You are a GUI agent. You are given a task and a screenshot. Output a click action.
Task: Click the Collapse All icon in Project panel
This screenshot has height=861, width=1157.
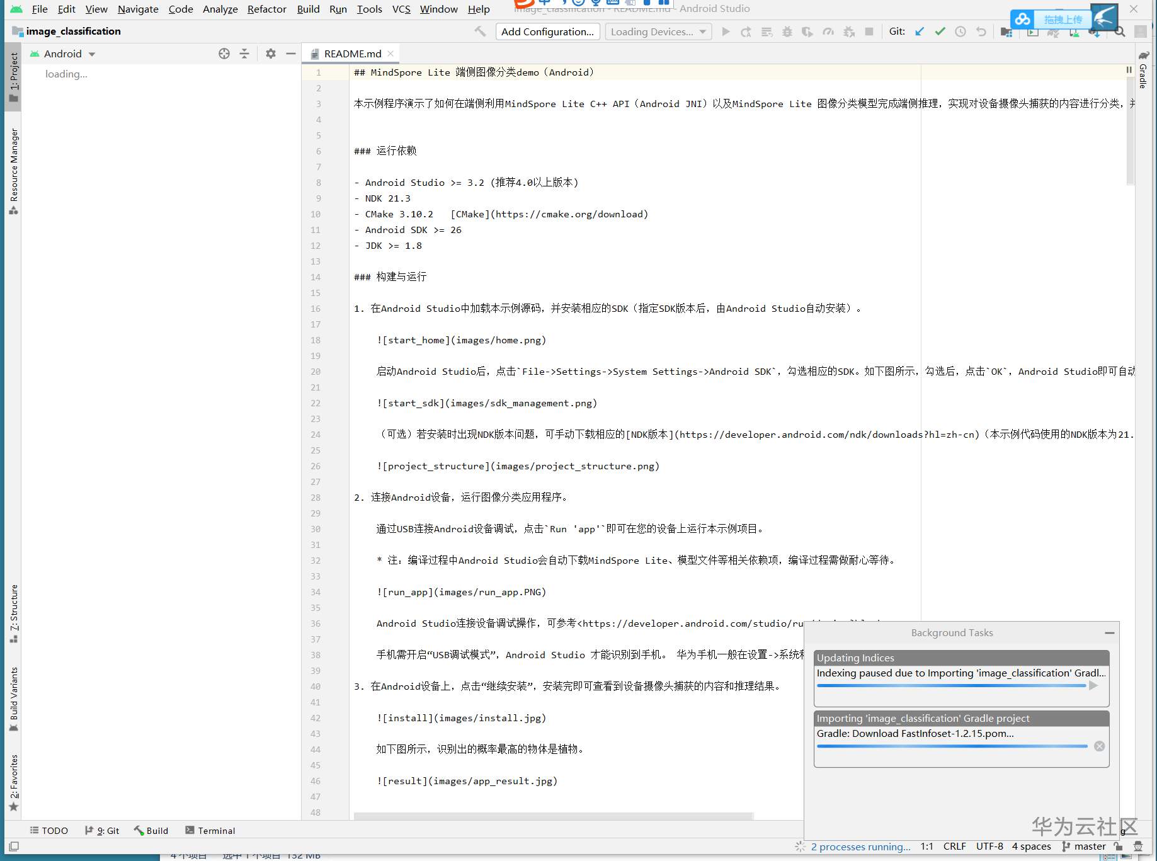(244, 54)
